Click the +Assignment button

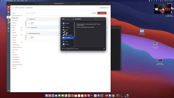click(x=102, y=13)
